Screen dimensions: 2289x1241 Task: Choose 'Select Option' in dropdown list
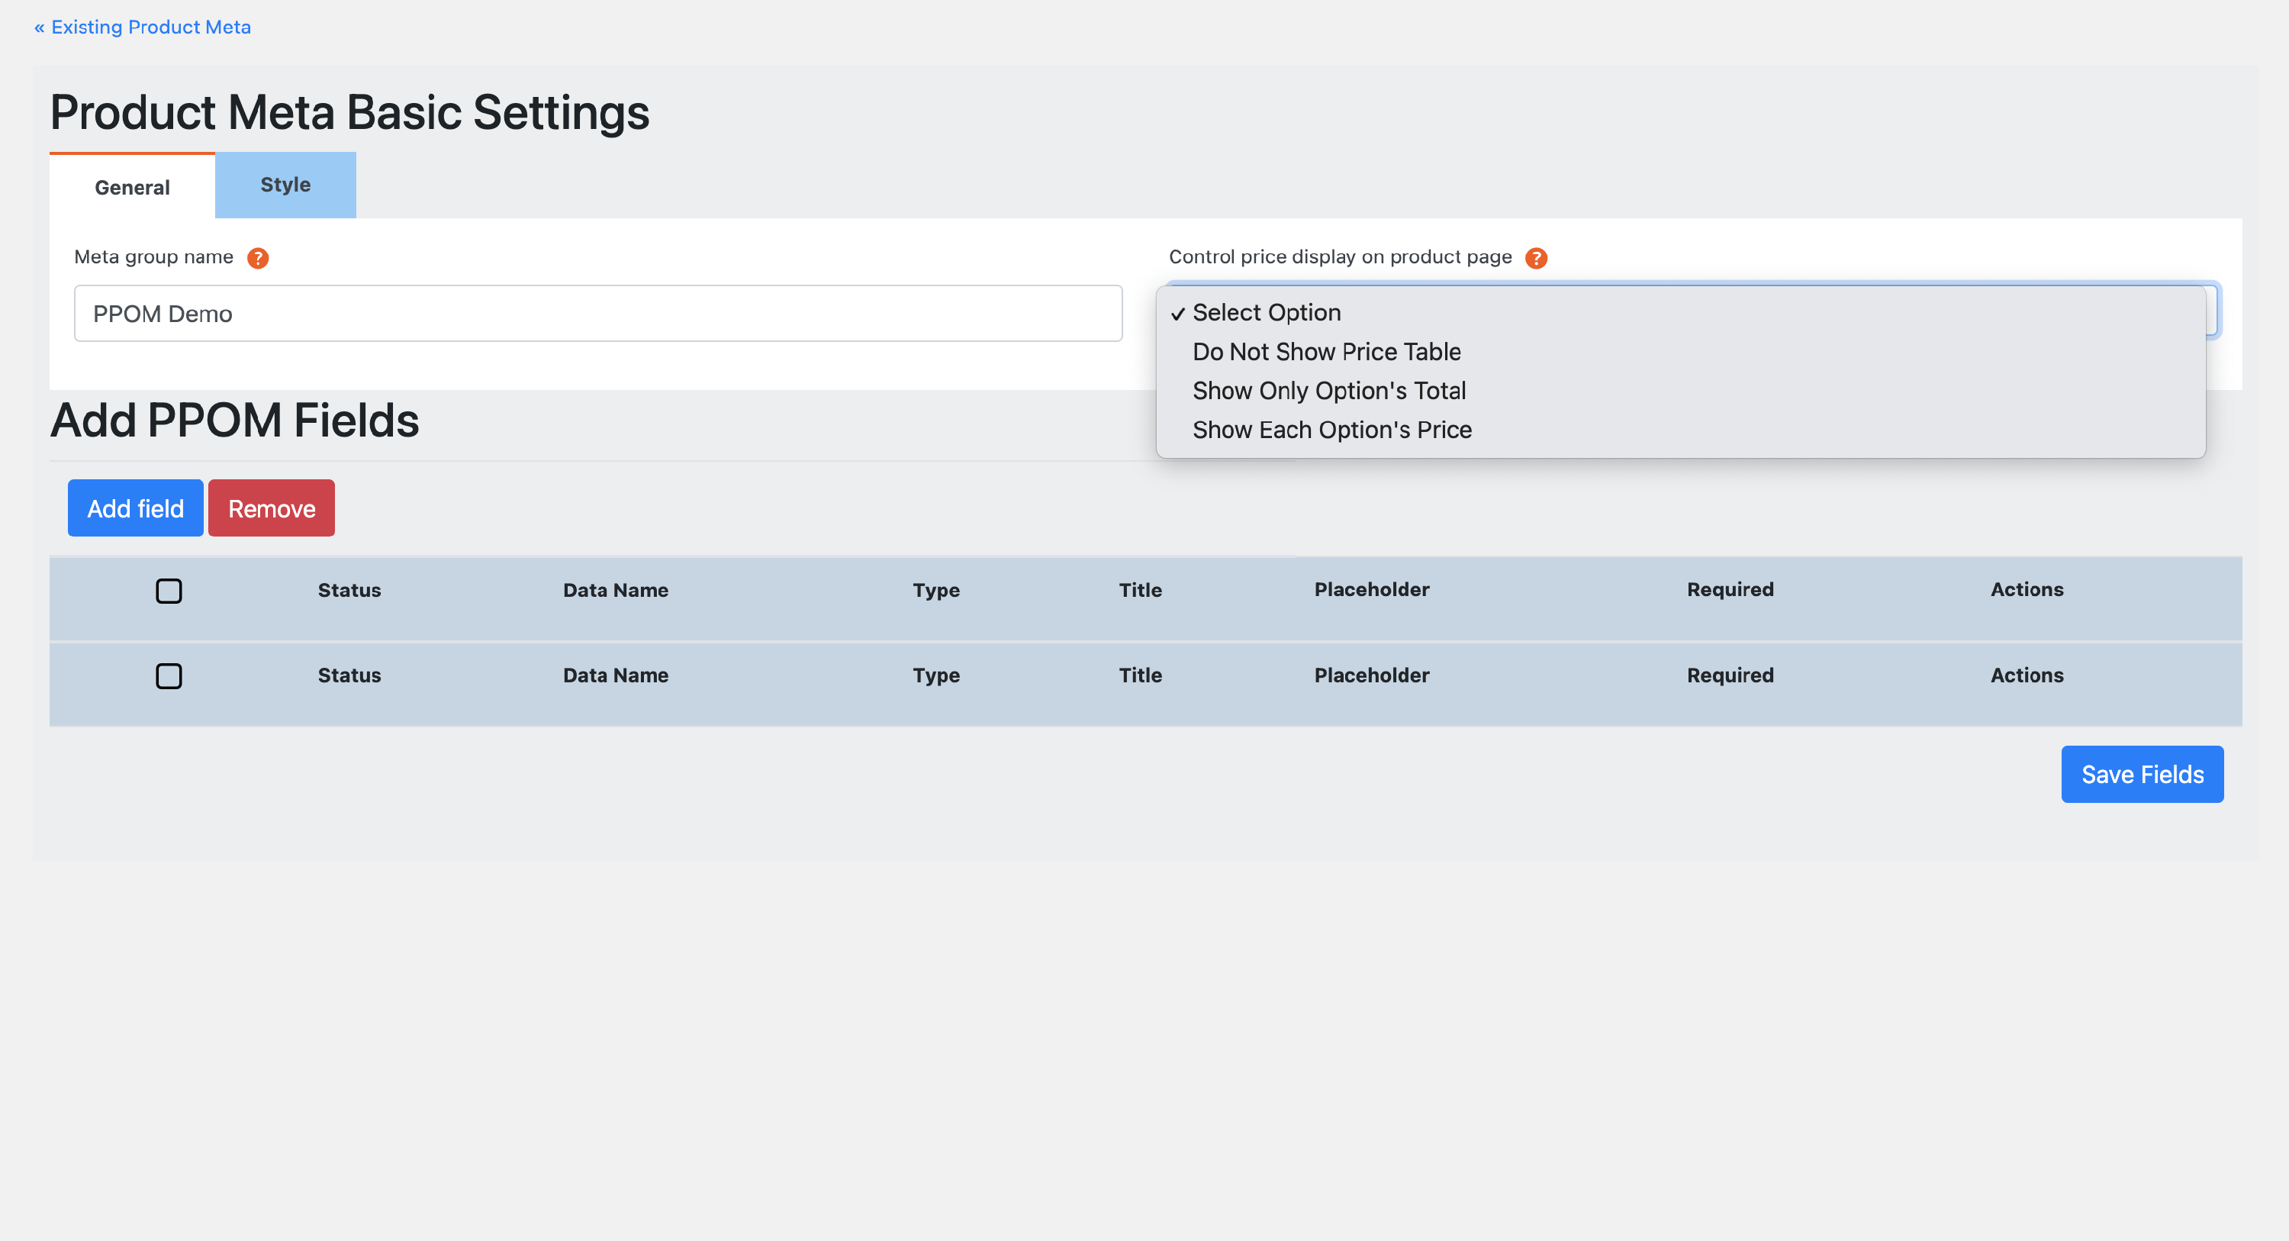coord(1265,313)
